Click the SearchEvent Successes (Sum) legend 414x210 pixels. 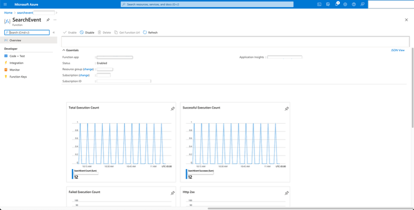tap(201, 171)
